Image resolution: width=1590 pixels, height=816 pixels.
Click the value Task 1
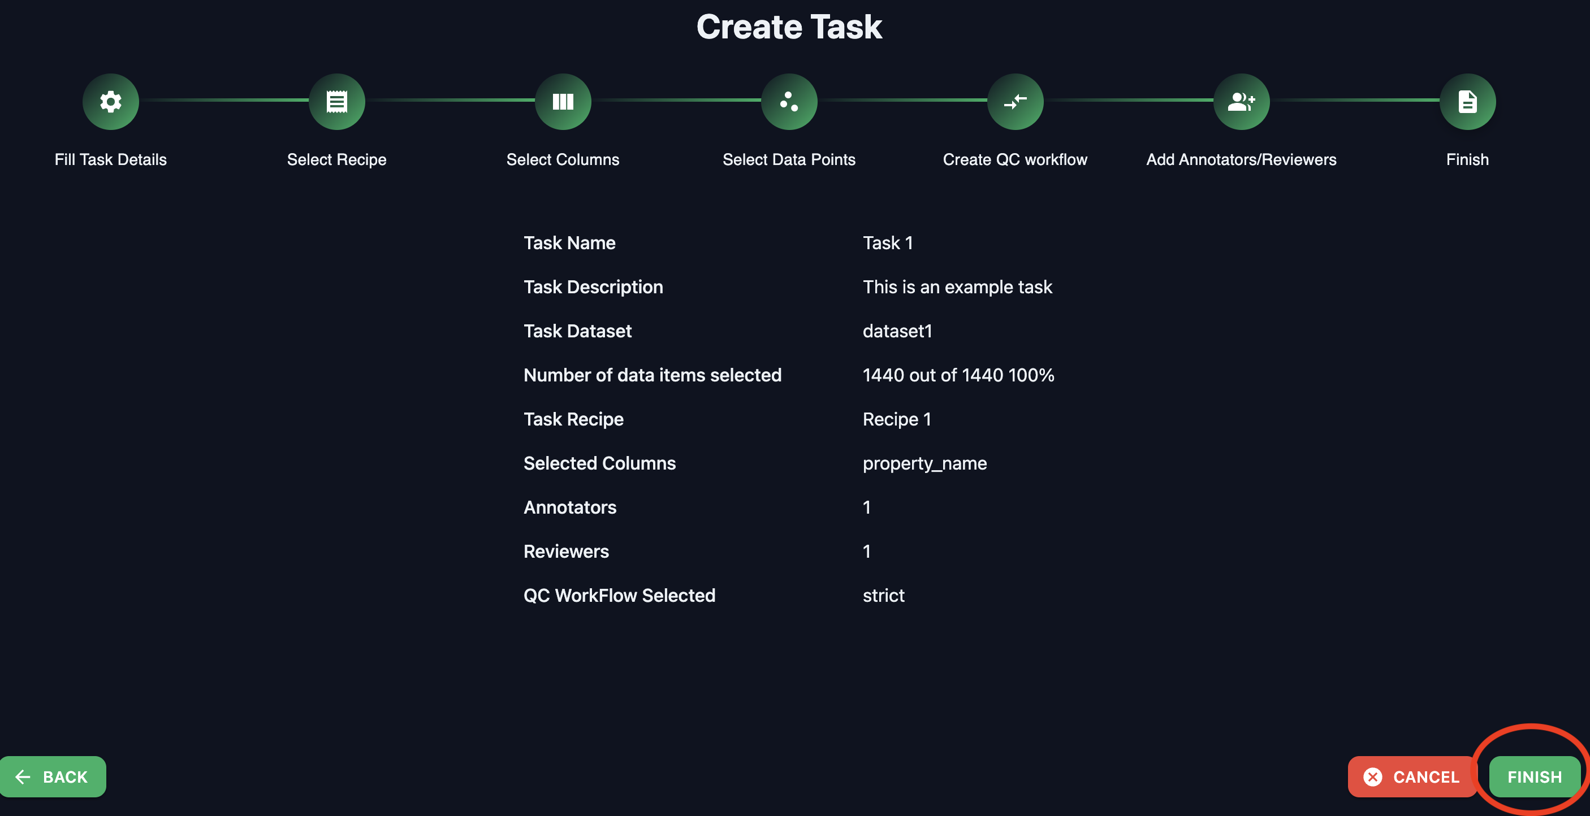tap(888, 243)
